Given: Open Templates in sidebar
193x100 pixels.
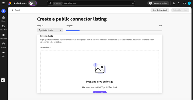Looking at the screenshot, I should (x=3, y=36).
